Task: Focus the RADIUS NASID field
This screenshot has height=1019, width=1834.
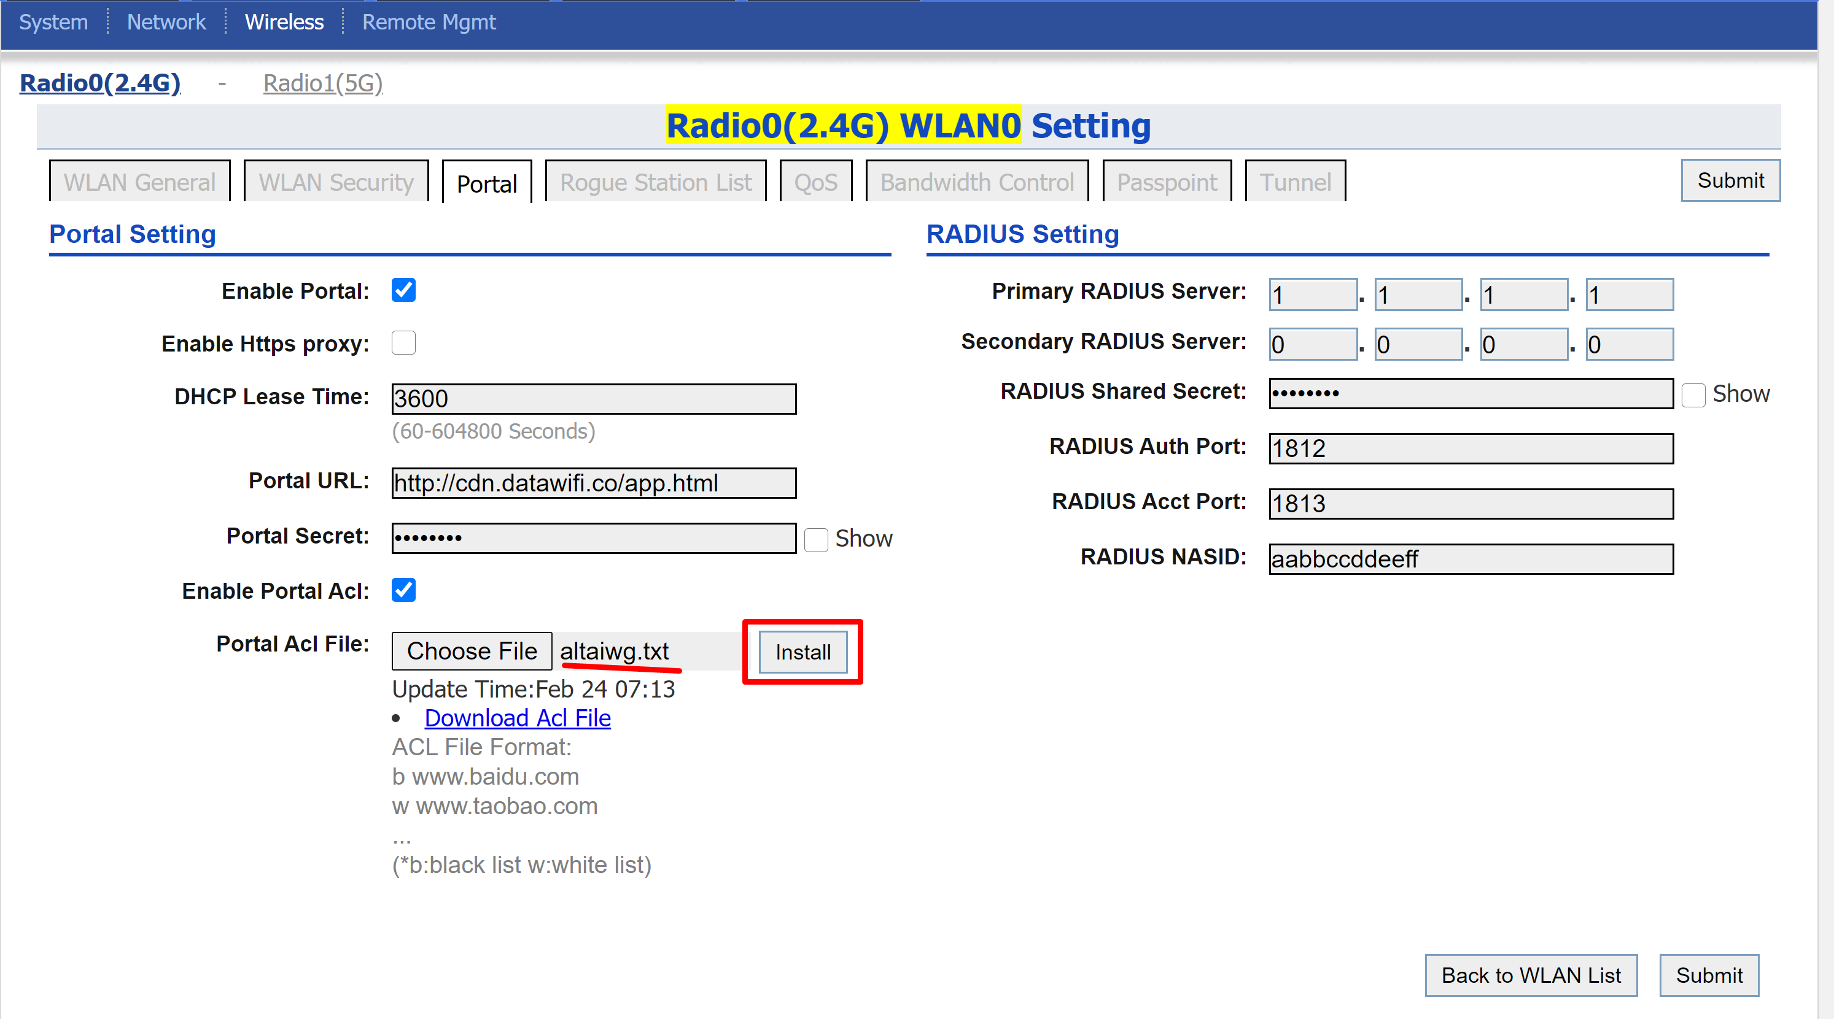Action: 1470,559
